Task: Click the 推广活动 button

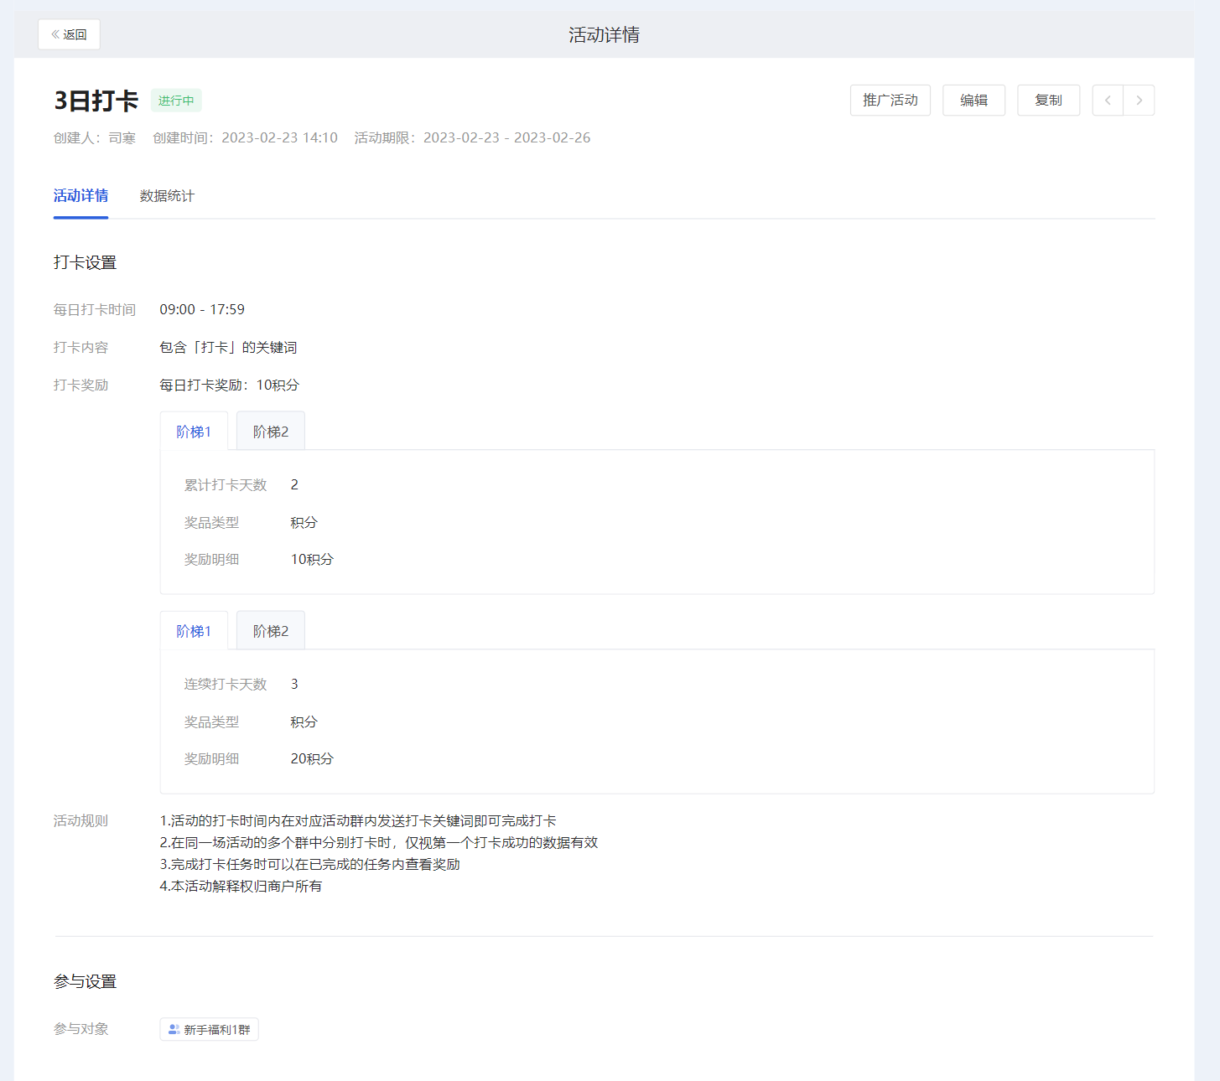Action: click(890, 101)
